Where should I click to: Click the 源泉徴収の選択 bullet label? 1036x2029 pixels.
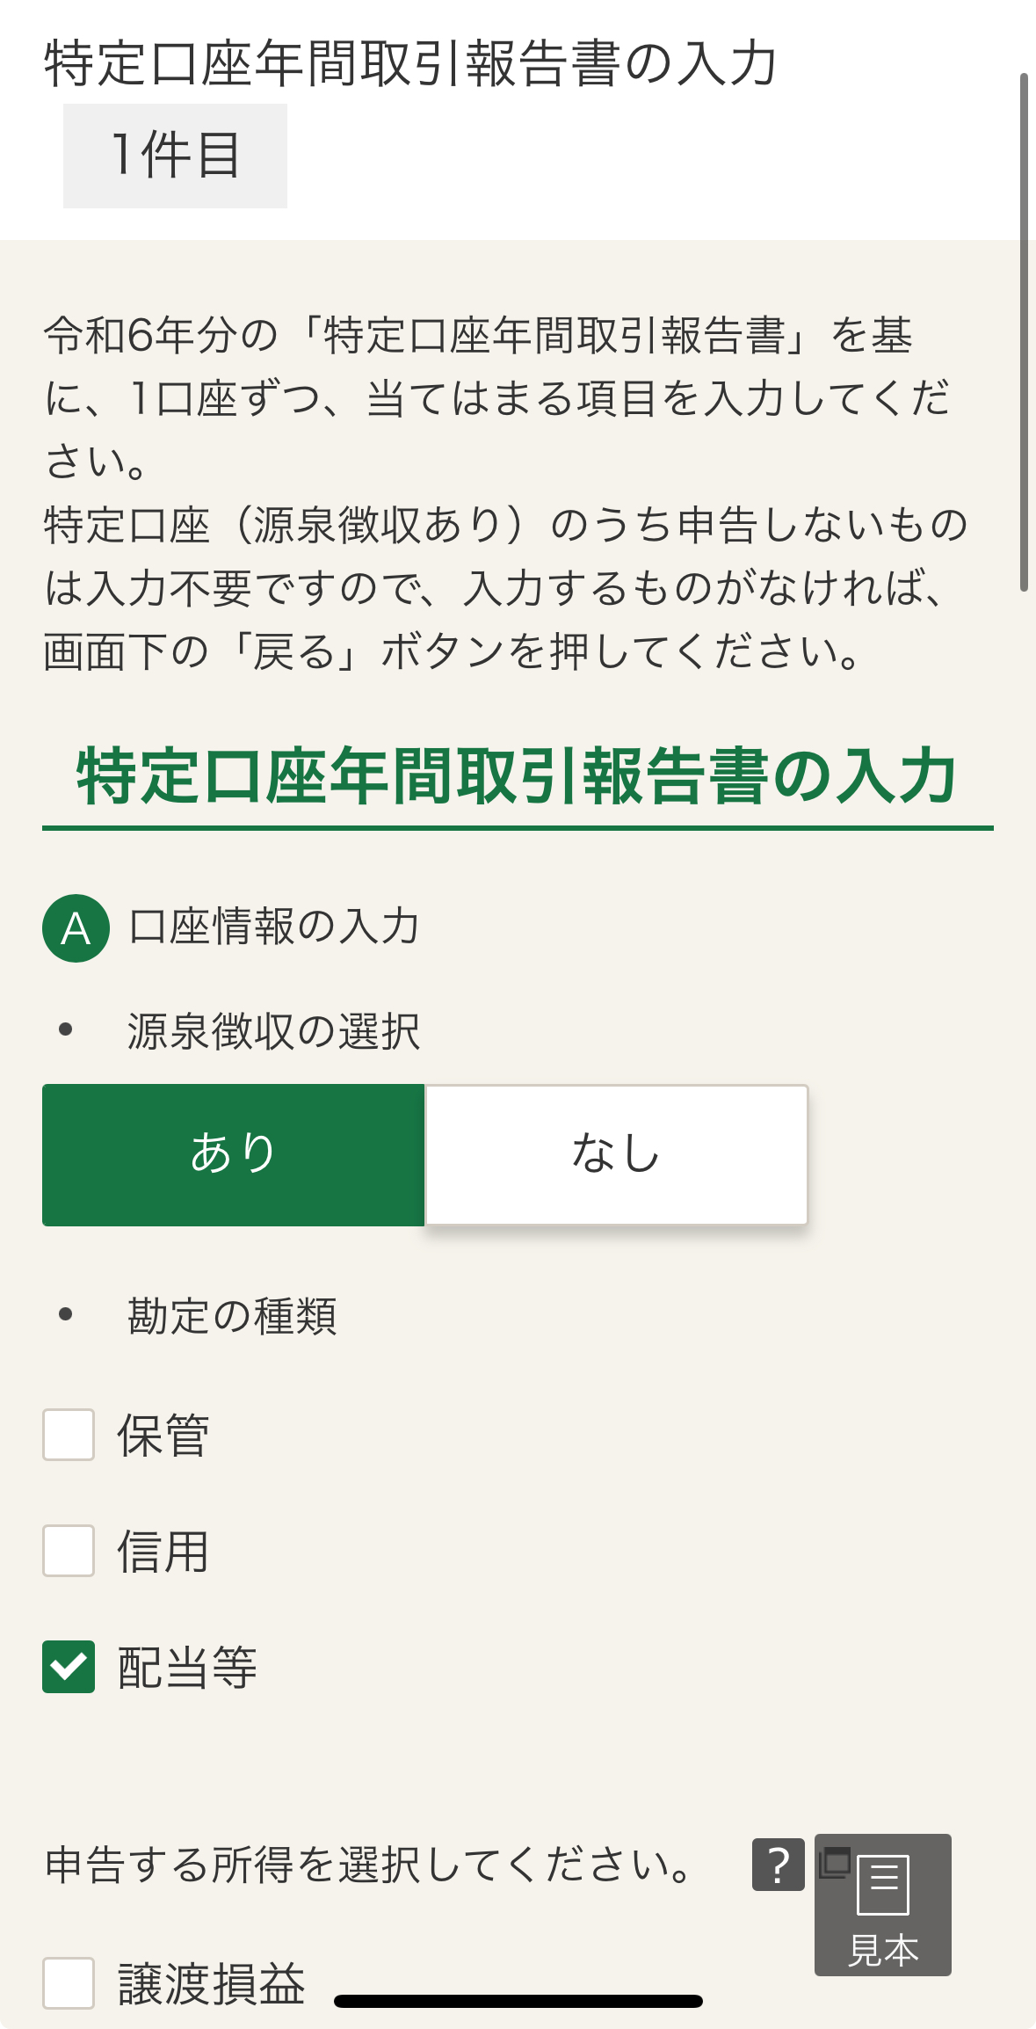coord(273,1031)
